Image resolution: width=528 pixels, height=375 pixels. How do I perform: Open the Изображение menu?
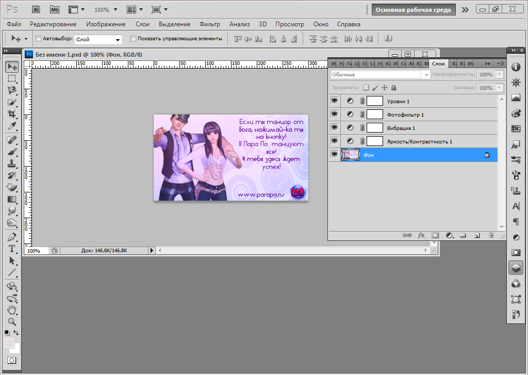pyautogui.click(x=106, y=24)
